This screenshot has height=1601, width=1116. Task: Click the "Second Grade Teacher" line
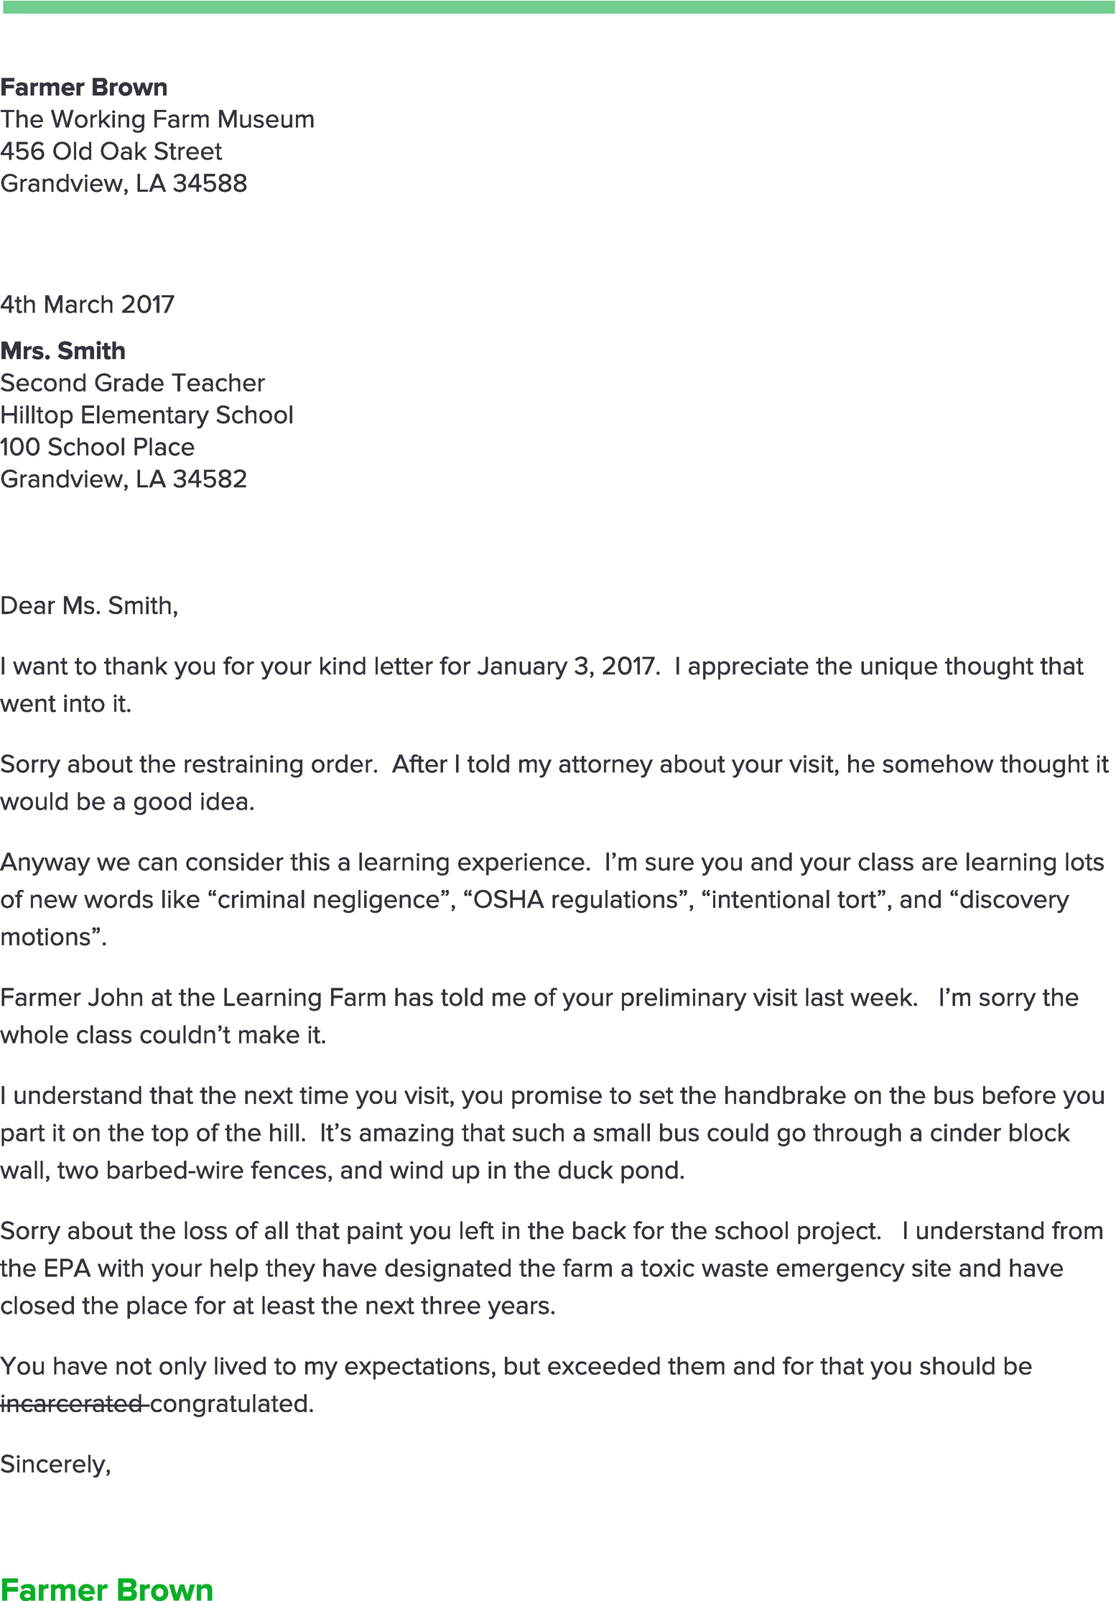(133, 383)
